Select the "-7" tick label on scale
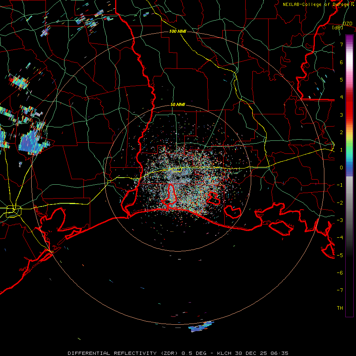356x356 pixels. click(340, 290)
